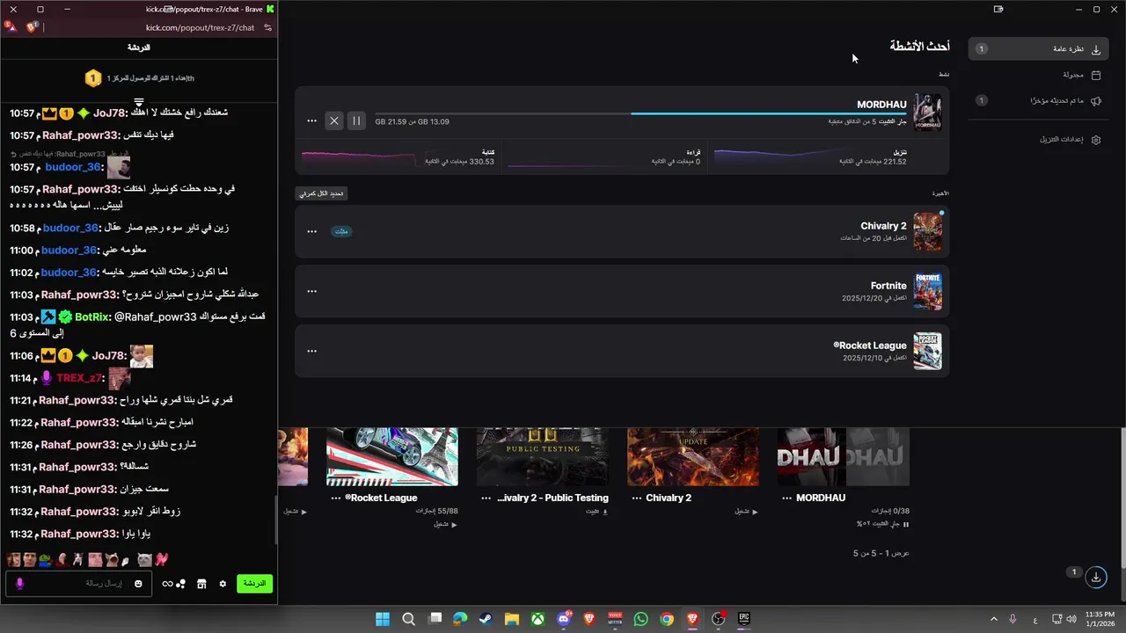Open the overview tab in Epic sidebar
This screenshot has height=633, width=1126.
point(1038,49)
